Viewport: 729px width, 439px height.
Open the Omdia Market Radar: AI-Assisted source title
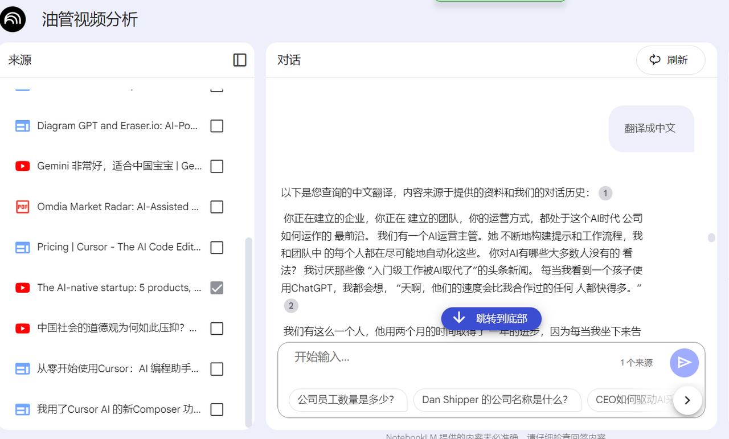click(x=118, y=207)
